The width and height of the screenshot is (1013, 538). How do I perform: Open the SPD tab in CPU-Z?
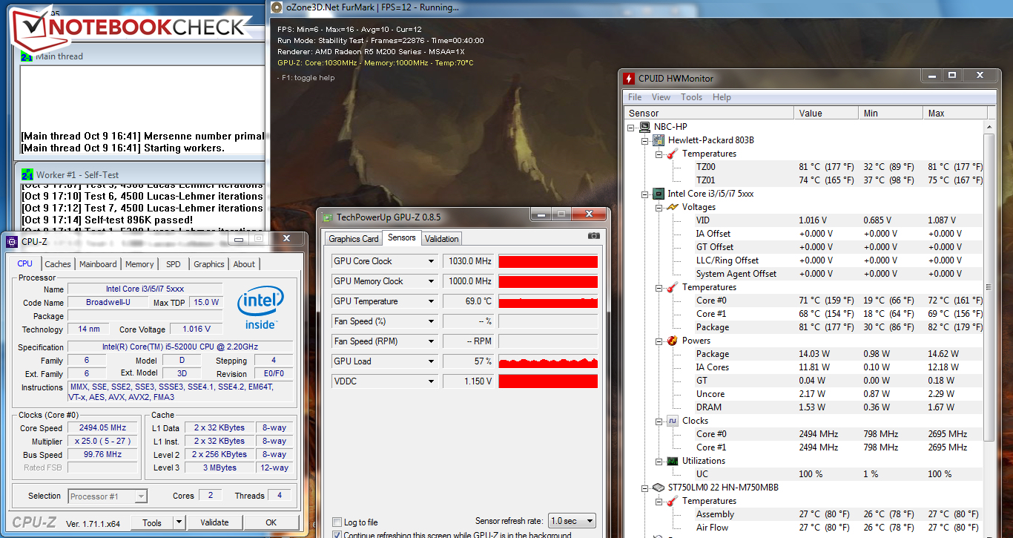(173, 264)
